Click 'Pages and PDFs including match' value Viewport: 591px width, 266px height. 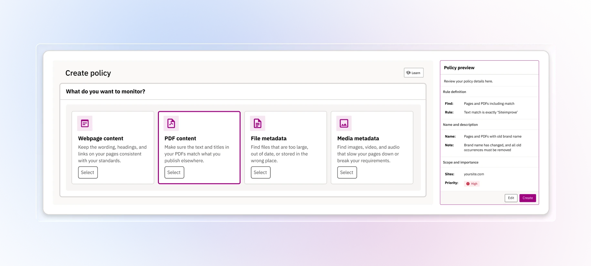pyautogui.click(x=489, y=103)
